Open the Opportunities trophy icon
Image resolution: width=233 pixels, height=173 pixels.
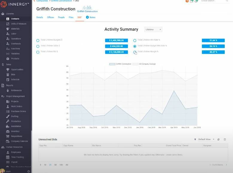pyautogui.click(x=8, y=69)
